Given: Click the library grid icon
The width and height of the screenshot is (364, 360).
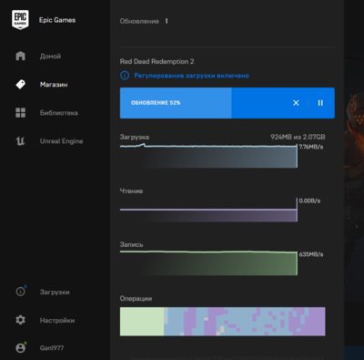Looking at the screenshot, I should tap(20, 112).
